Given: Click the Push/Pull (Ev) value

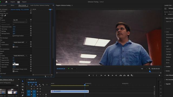Looking at the screenshot, I should (x=14, y=44).
